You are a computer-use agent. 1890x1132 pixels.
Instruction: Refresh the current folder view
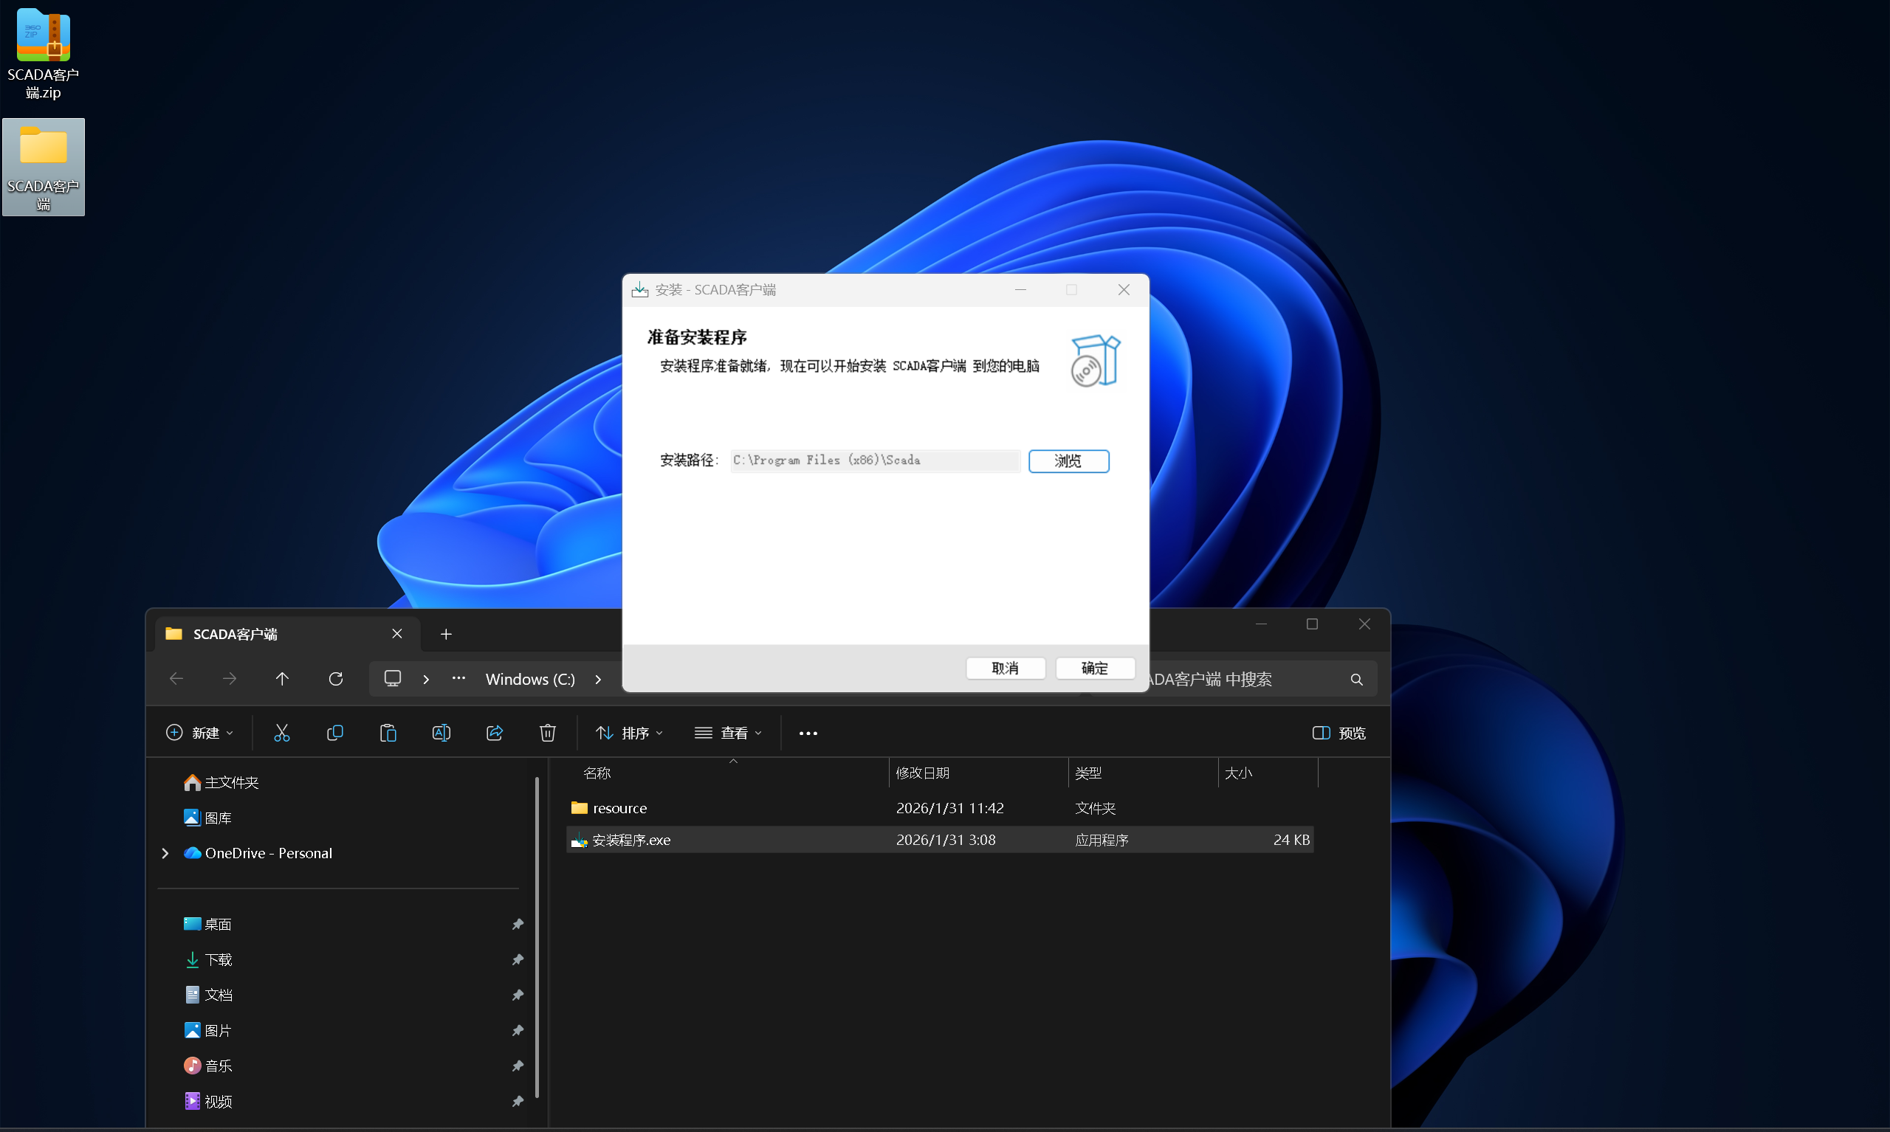(x=336, y=679)
